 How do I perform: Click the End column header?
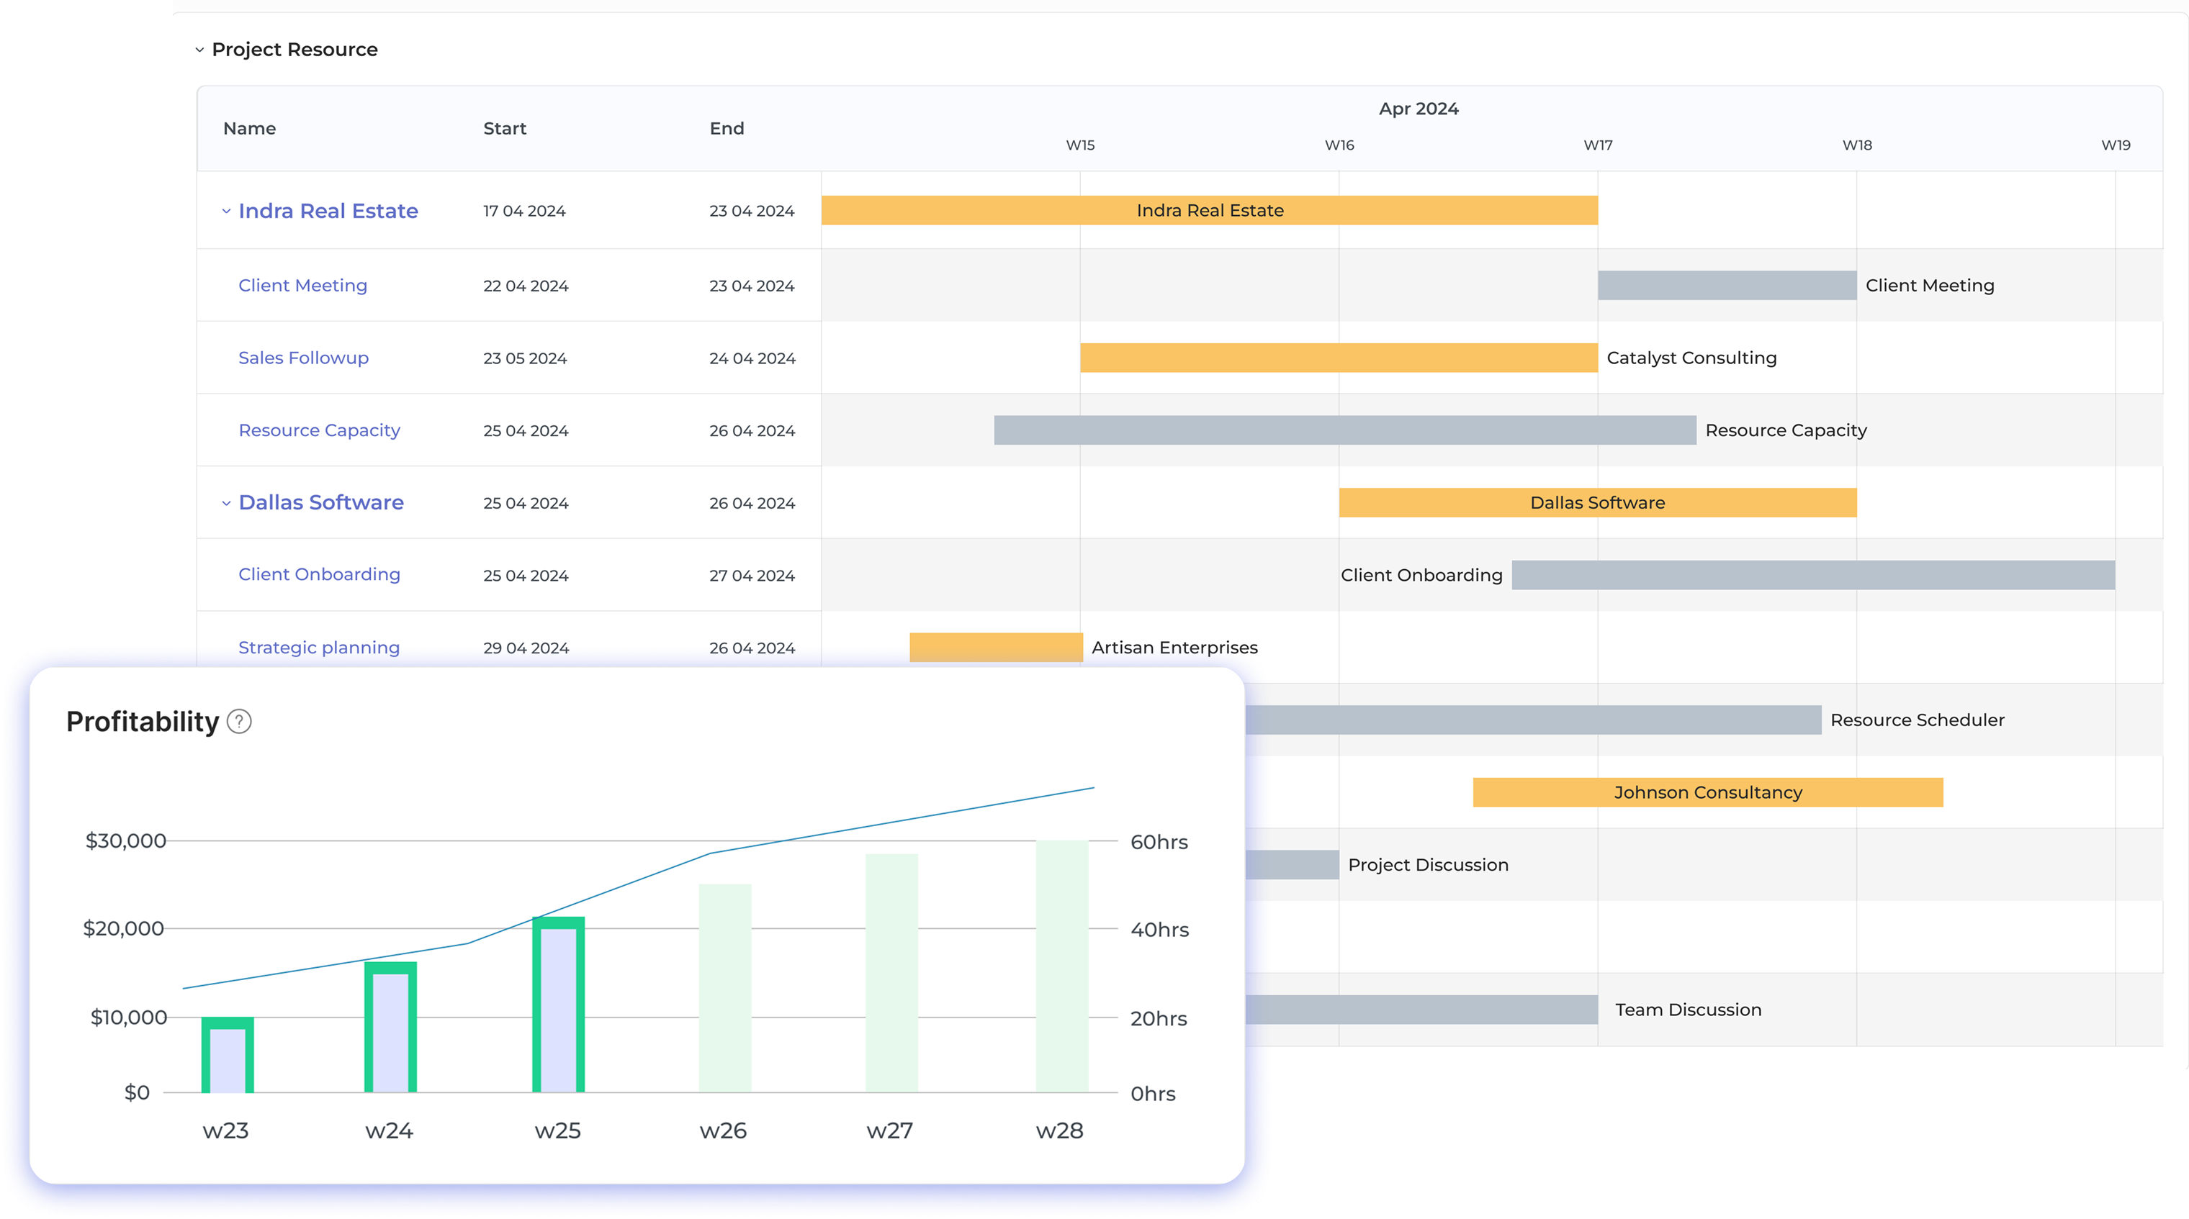[x=727, y=128]
